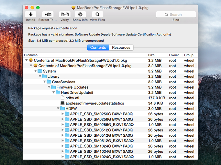Click the top-level package contents box icon
Image resolution: width=221 pixels, height=165 pixels.
point(31,60)
